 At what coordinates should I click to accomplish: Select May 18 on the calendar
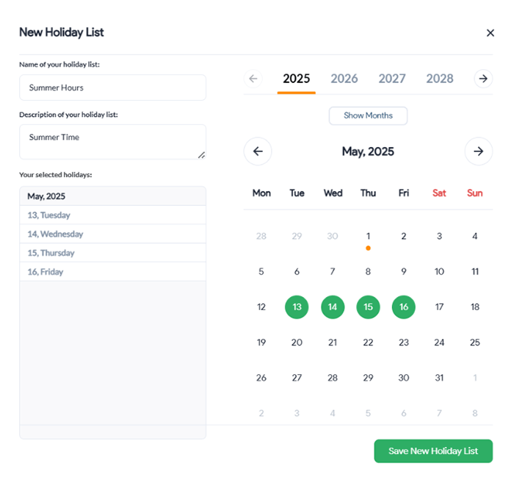(x=474, y=307)
